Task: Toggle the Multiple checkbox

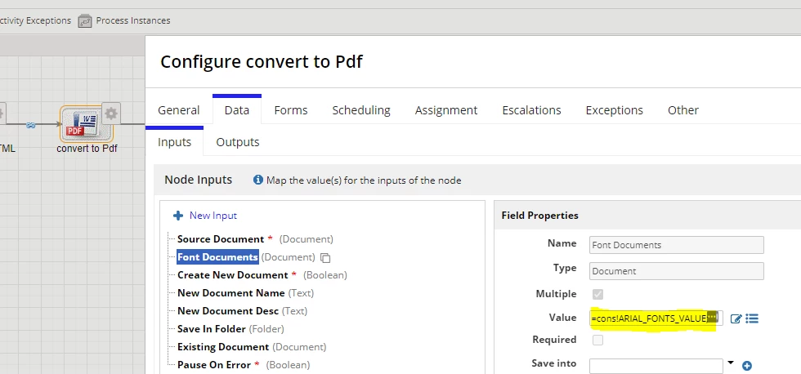Action: point(597,295)
